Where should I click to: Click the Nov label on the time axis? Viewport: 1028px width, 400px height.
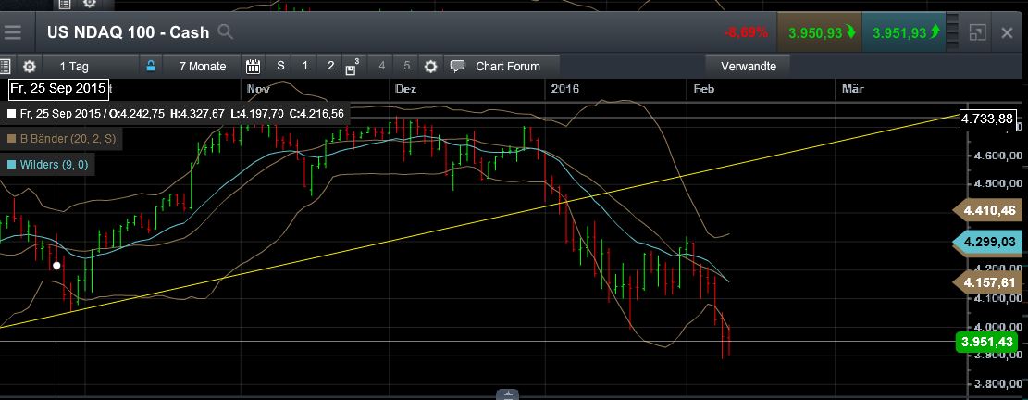click(258, 89)
